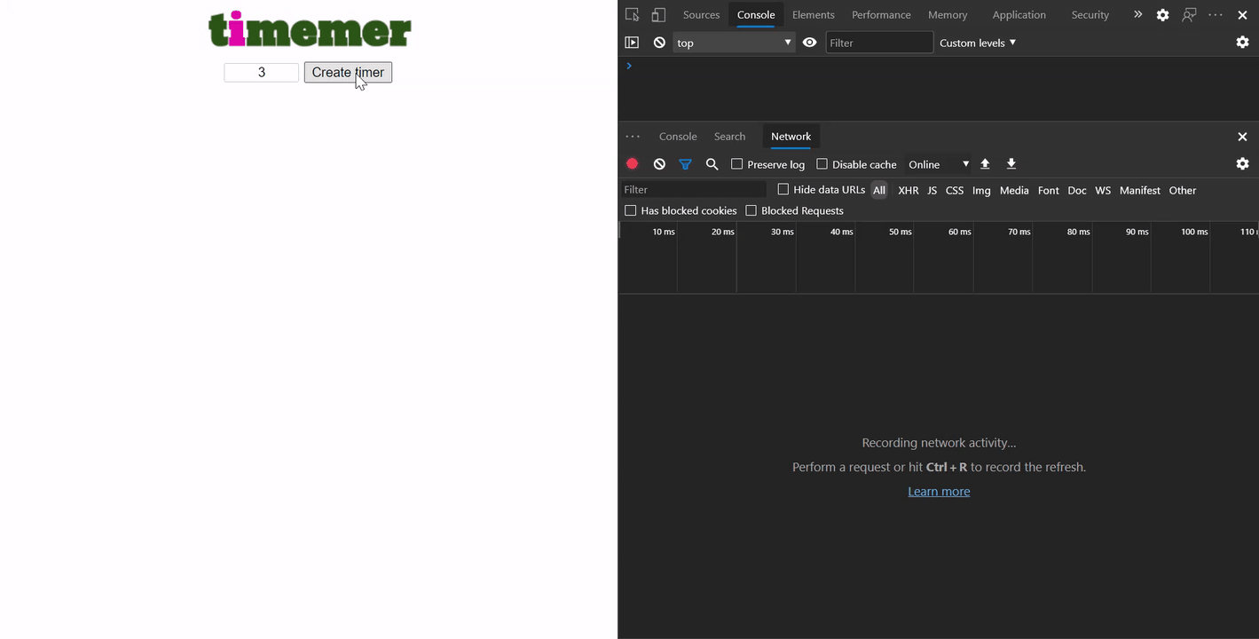Filter requests by All types
This screenshot has height=639, width=1259.
point(878,190)
